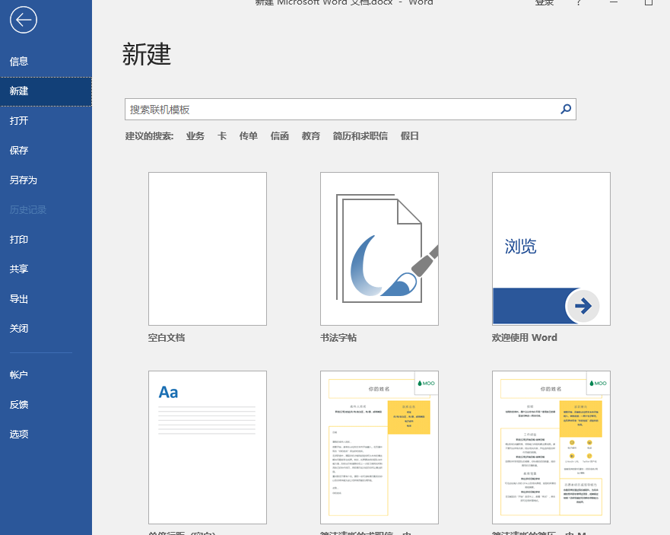The image size is (670, 535).
Task: Click the back arrow to return to the document
Action: (x=24, y=20)
